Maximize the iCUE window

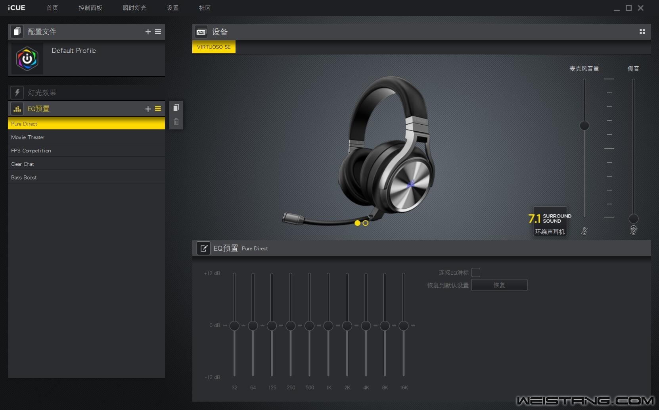(628, 8)
